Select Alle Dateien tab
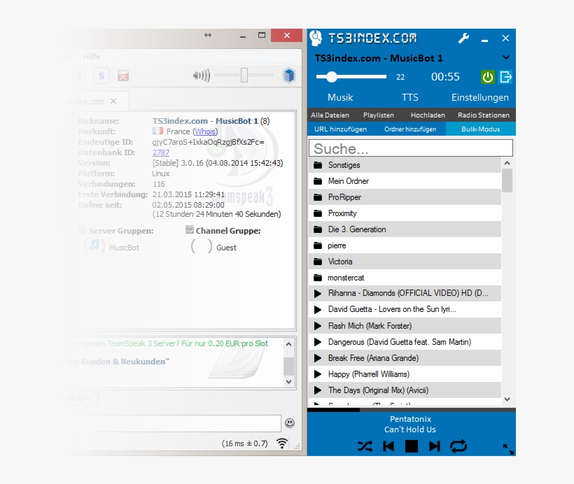Screen dimensions: 574x484 click(x=330, y=115)
